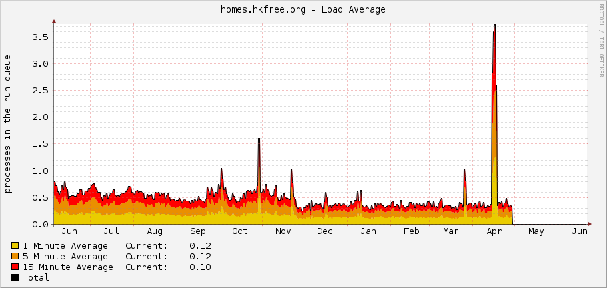The height and width of the screenshot is (288, 607).
Task: Click the Sep month label
Action: tap(198, 231)
